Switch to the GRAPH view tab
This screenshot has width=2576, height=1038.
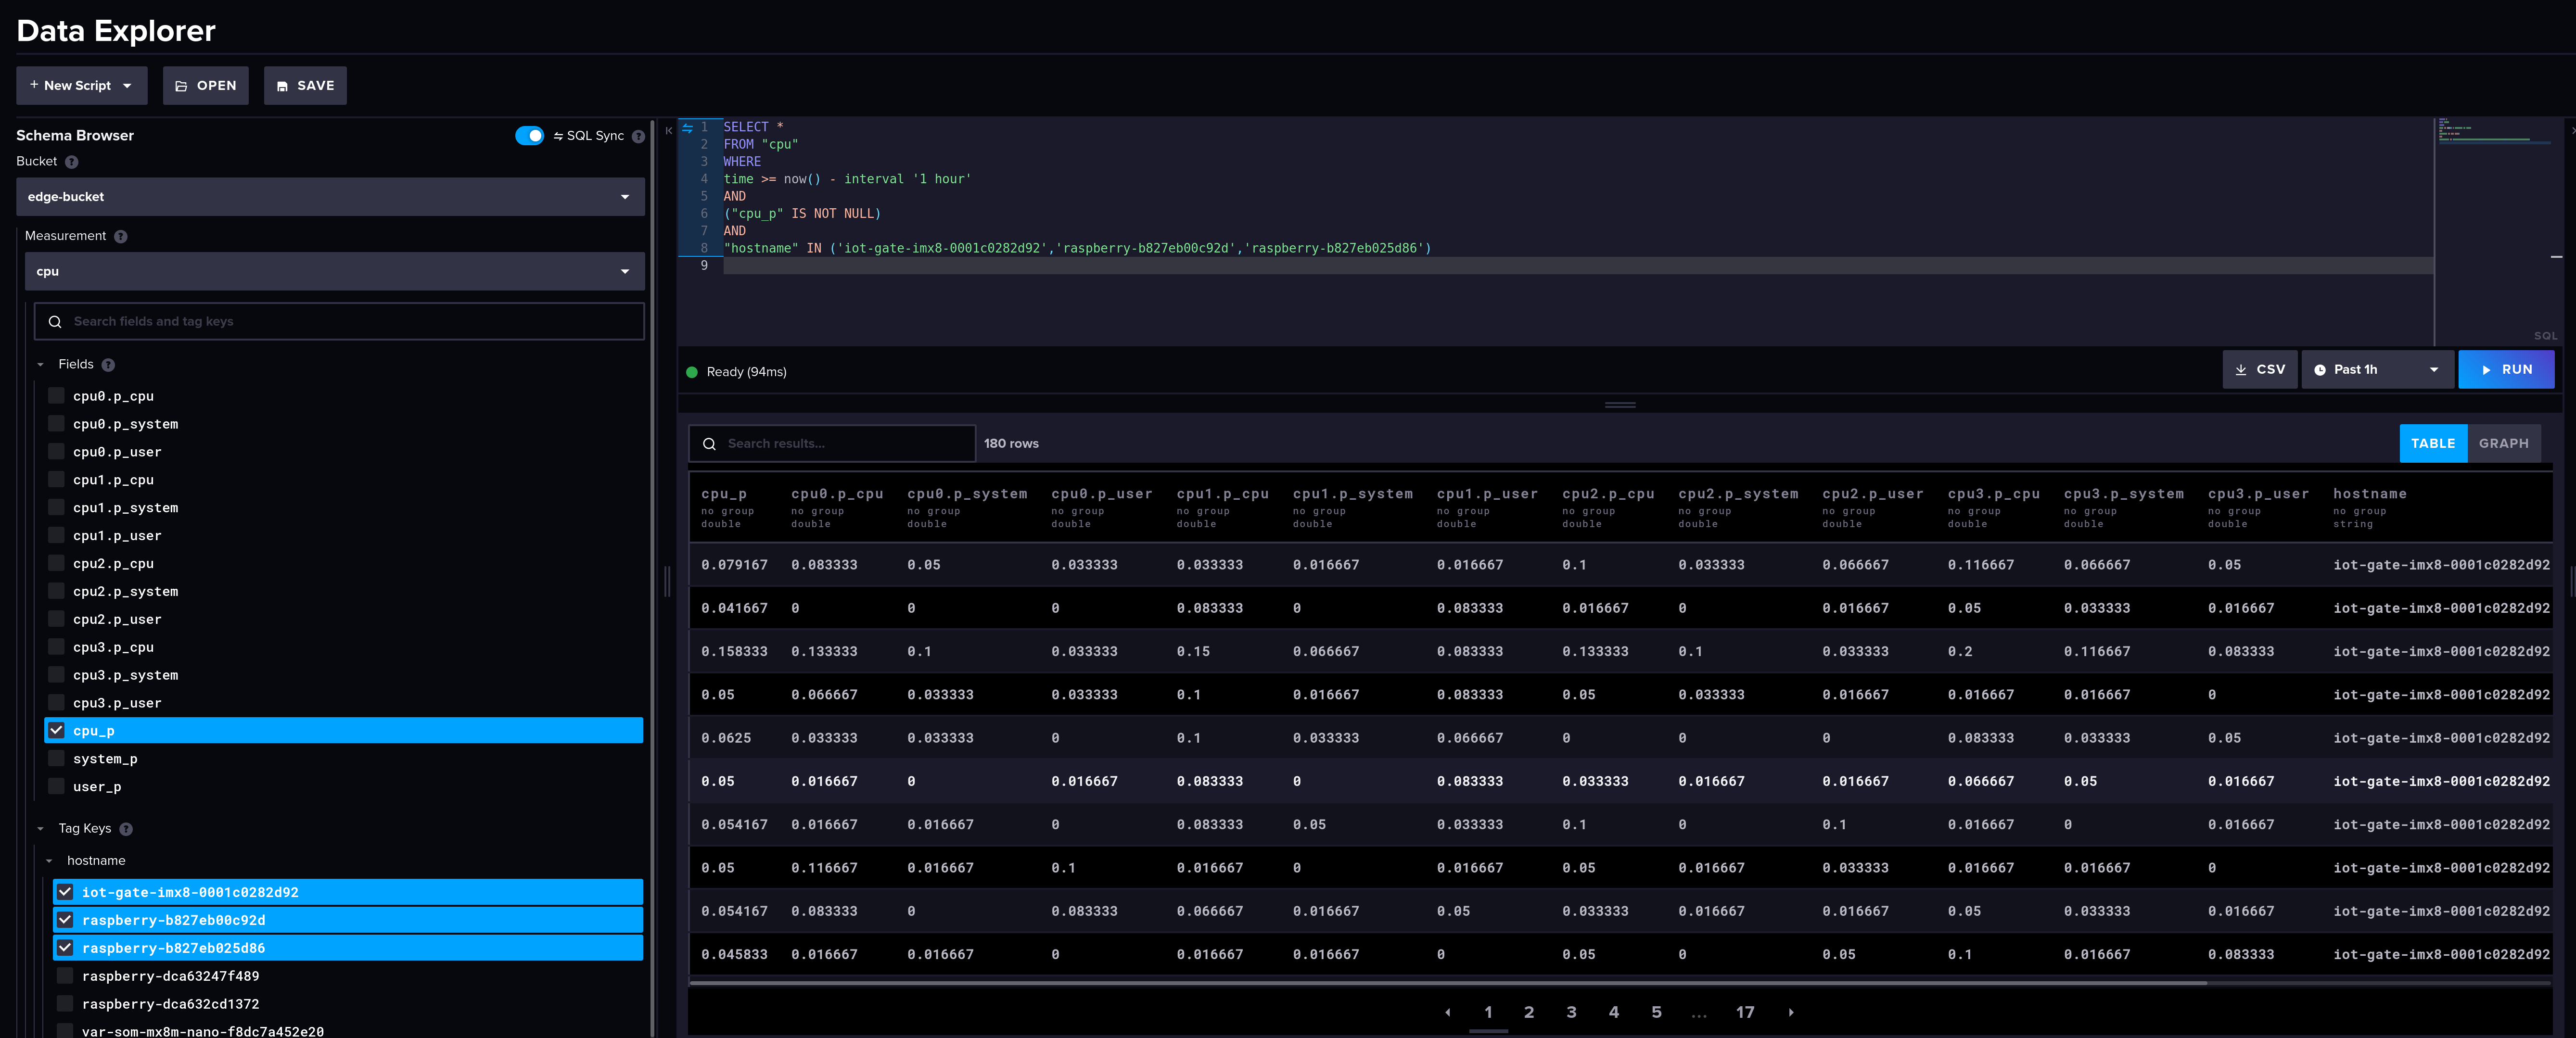tap(2503, 444)
